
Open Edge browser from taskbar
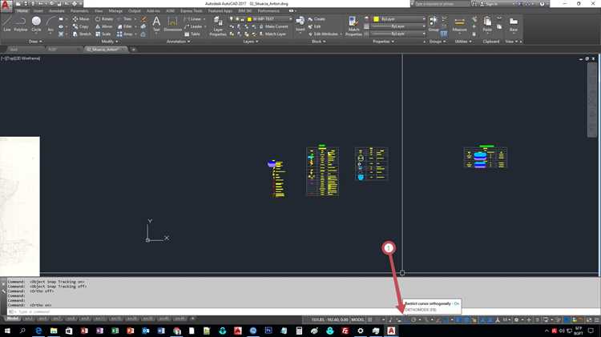(38, 331)
